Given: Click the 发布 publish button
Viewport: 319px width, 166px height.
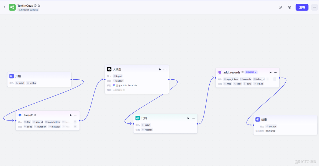Looking at the screenshot, I should 302,7.
